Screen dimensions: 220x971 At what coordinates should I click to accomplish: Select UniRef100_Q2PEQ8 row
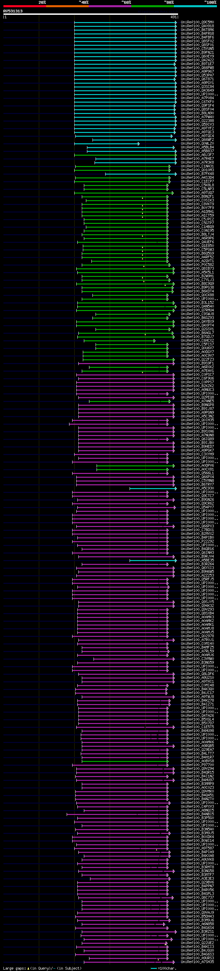(x=197, y=397)
